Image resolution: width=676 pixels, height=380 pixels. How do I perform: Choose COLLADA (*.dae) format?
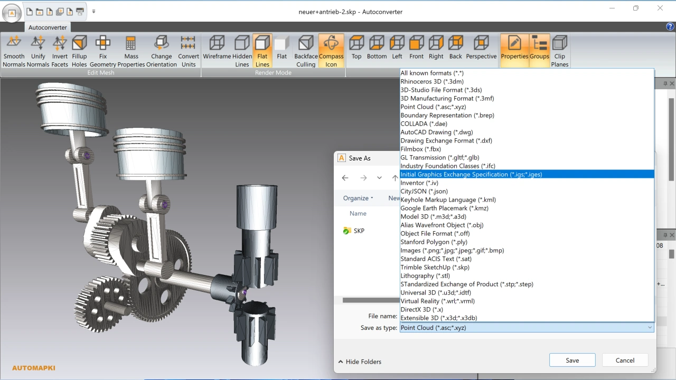(x=527, y=123)
